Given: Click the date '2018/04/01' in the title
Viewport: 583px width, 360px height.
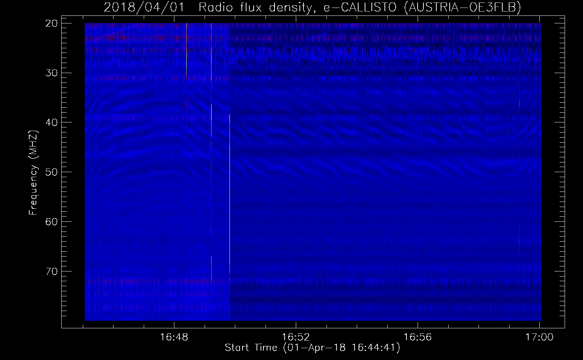Looking at the screenshot, I should 144,8.
